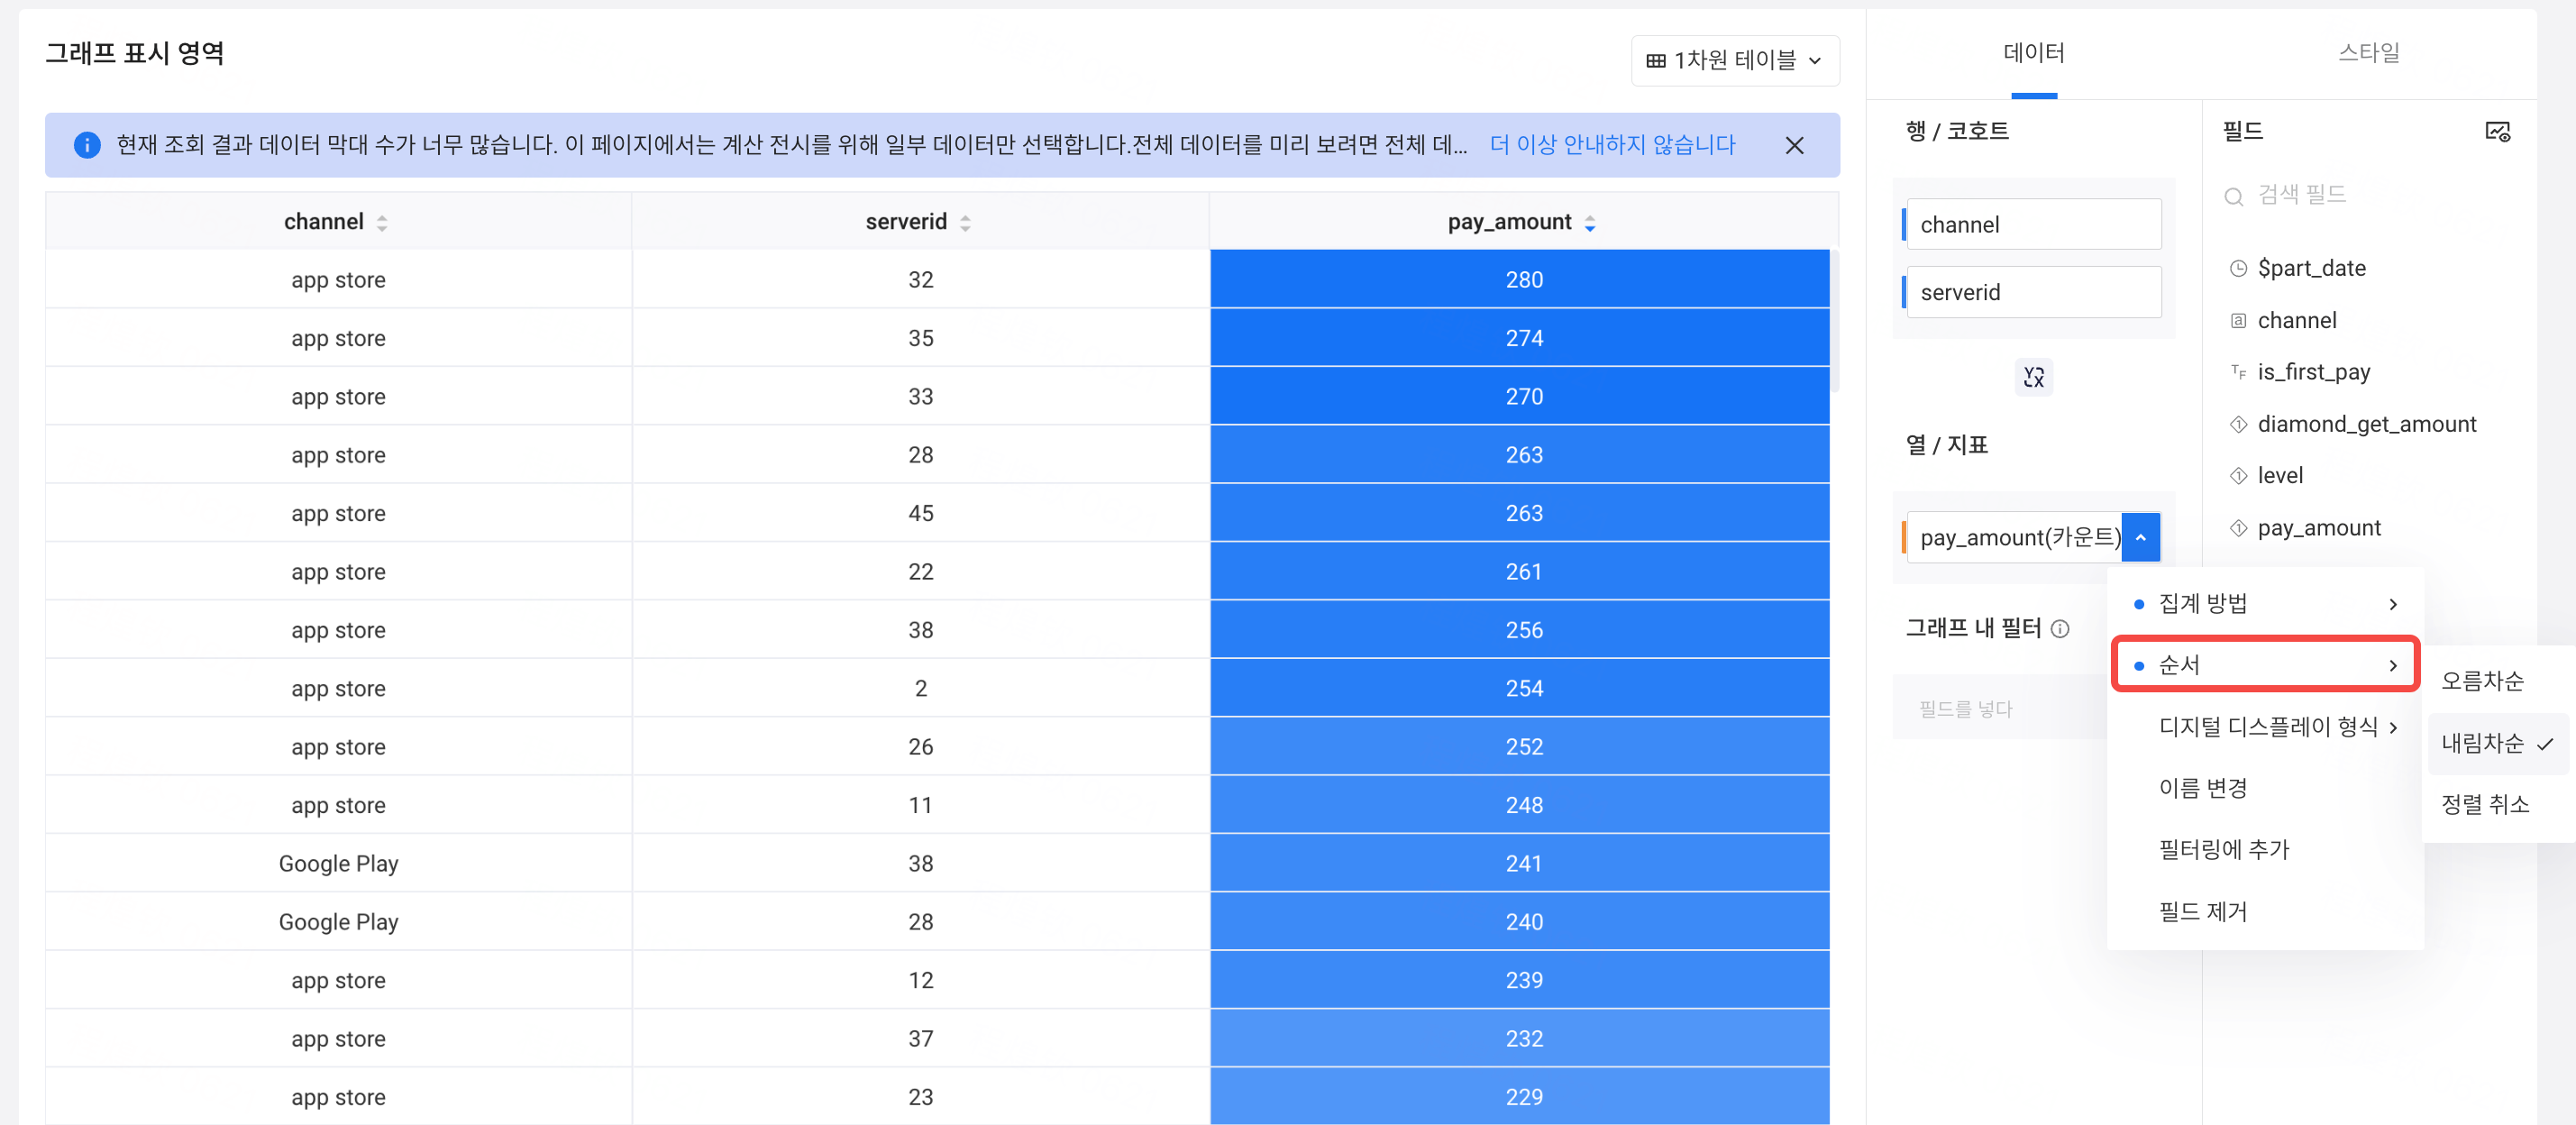Click the boolean icon next to is_first_pay
This screenshot has height=1125, width=2576.
pyautogui.click(x=2238, y=372)
